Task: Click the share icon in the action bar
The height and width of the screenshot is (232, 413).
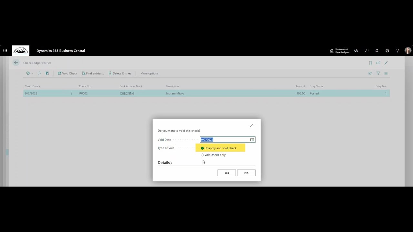Action: 370,73
